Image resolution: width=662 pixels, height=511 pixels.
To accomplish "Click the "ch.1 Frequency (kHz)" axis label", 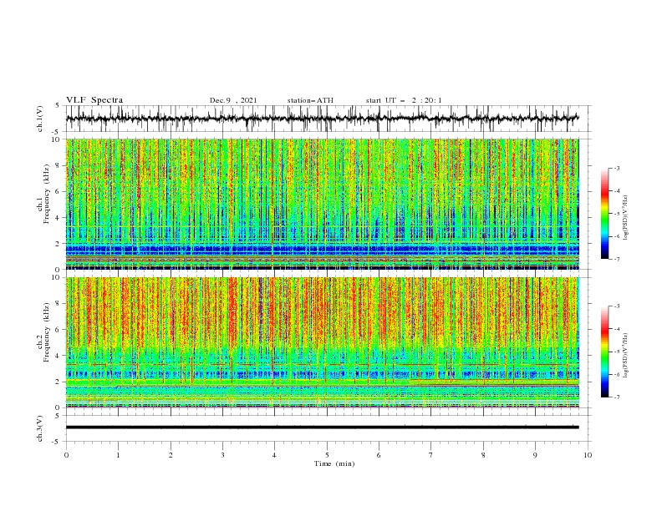I will (43, 195).
